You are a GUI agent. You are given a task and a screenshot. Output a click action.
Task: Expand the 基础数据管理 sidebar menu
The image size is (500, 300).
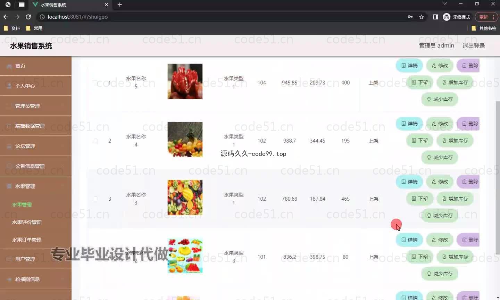(x=36, y=126)
